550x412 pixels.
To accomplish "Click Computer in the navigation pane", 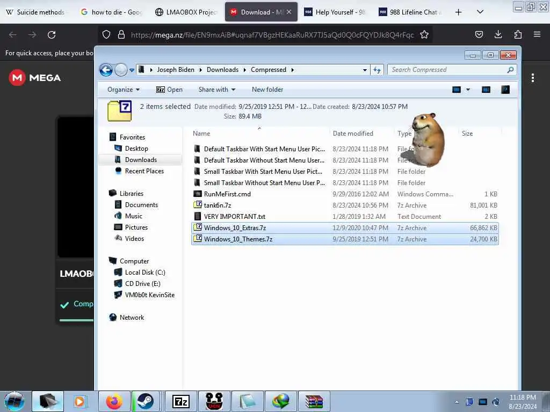I will (x=134, y=261).
